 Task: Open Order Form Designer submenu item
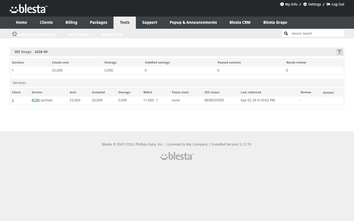35,35
